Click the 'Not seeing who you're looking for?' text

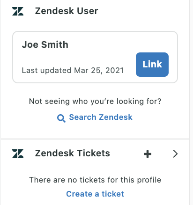coord(95,101)
